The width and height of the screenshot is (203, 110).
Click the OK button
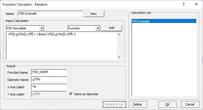pos(167,104)
